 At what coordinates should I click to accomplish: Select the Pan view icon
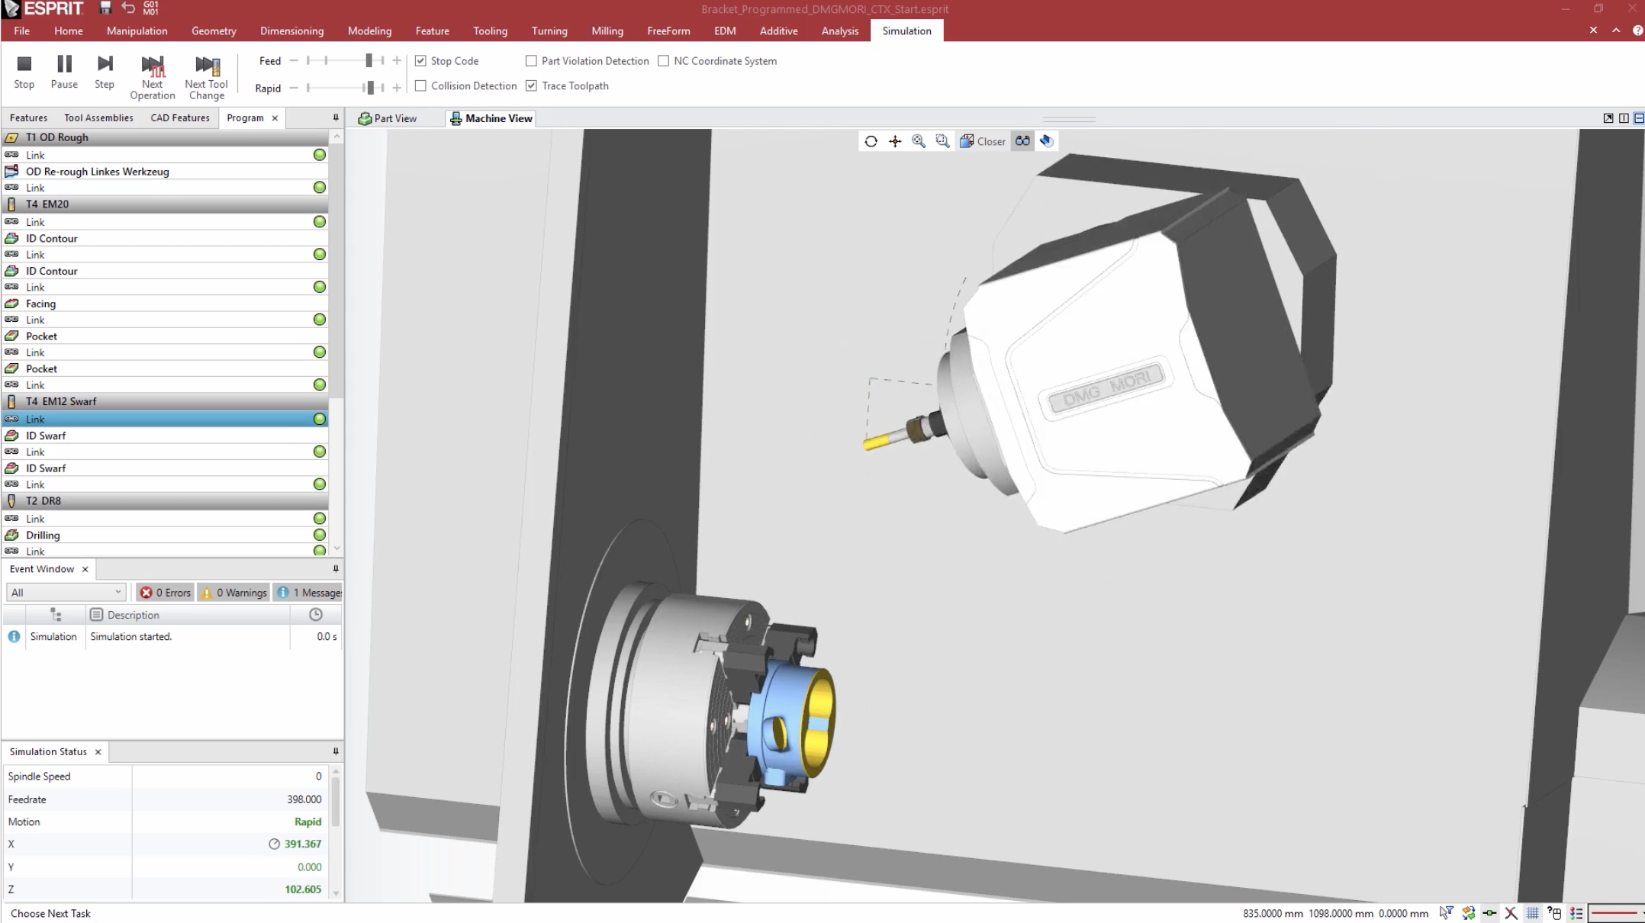click(895, 141)
